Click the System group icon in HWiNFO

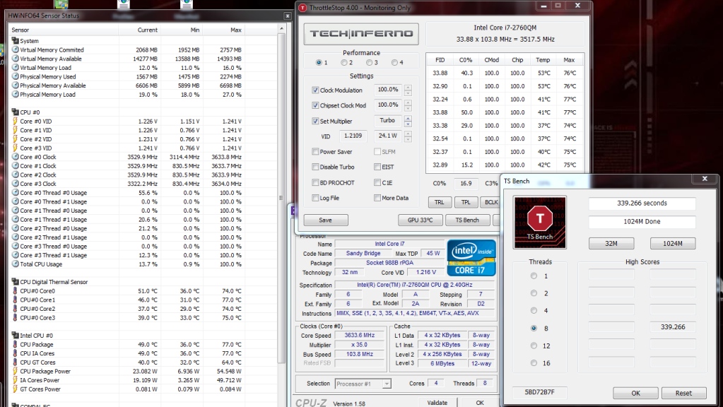(15, 41)
